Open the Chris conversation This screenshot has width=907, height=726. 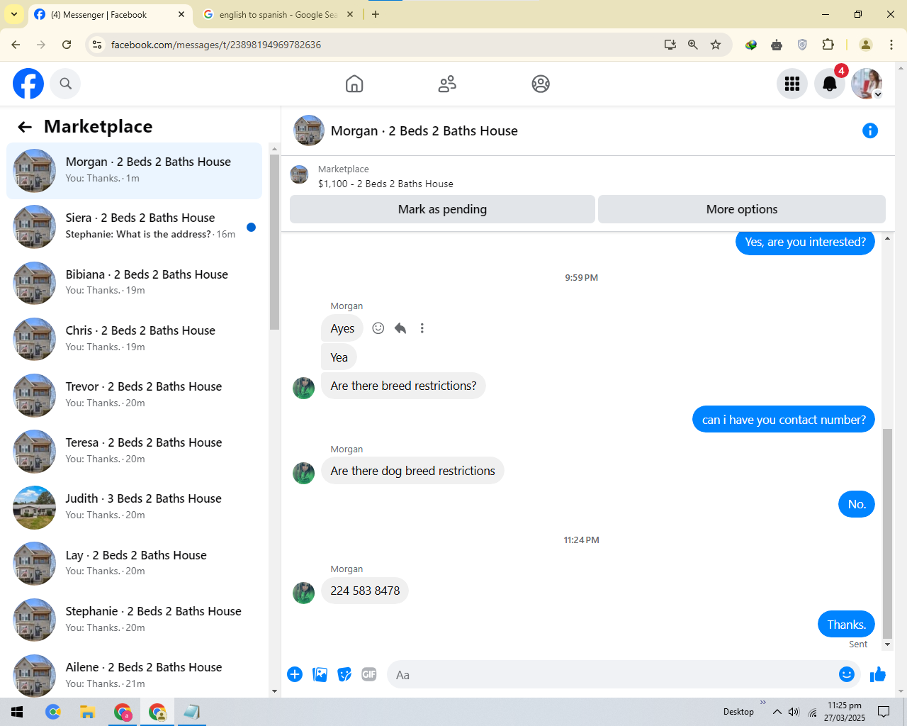click(135, 339)
